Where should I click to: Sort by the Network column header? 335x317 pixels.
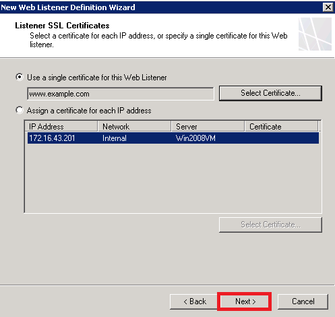pyautogui.click(x=134, y=126)
